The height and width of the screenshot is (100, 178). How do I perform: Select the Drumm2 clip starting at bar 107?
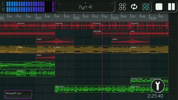(149, 26)
